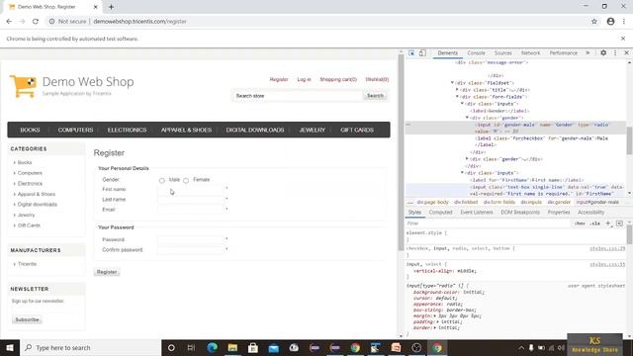Expand the collapsed div class gender node
Viewport: 633px width, 356px height.
coord(467,158)
